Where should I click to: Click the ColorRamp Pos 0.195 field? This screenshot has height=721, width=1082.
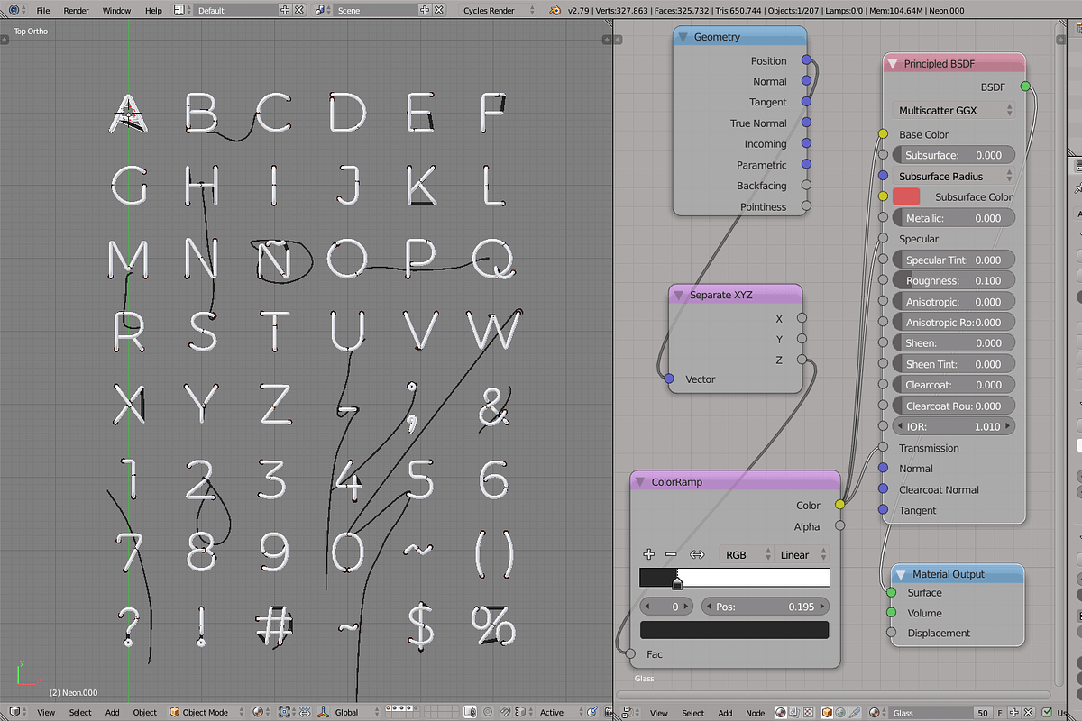[x=765, y=607]
